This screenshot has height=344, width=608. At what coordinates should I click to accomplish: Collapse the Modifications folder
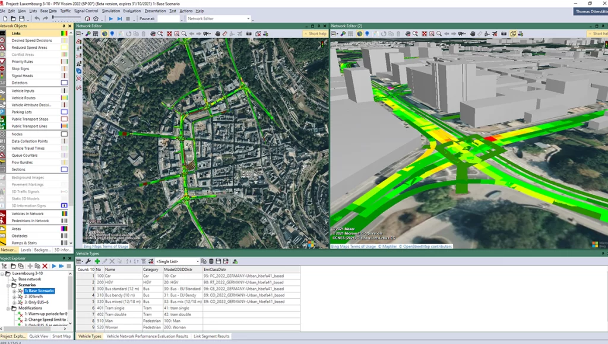8,308
